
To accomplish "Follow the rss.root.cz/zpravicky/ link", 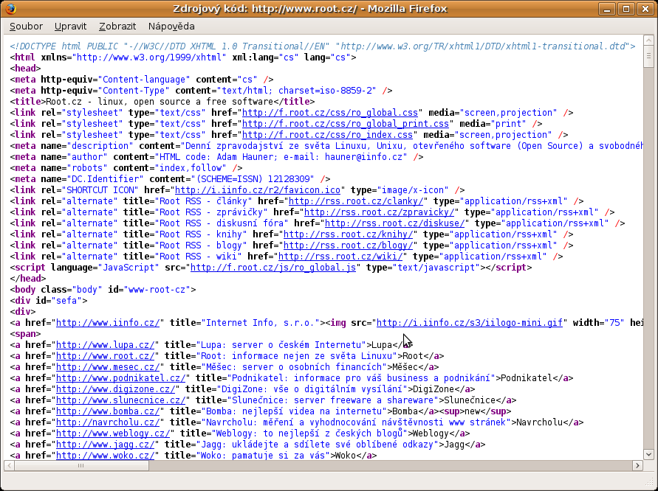I will 379,212.
